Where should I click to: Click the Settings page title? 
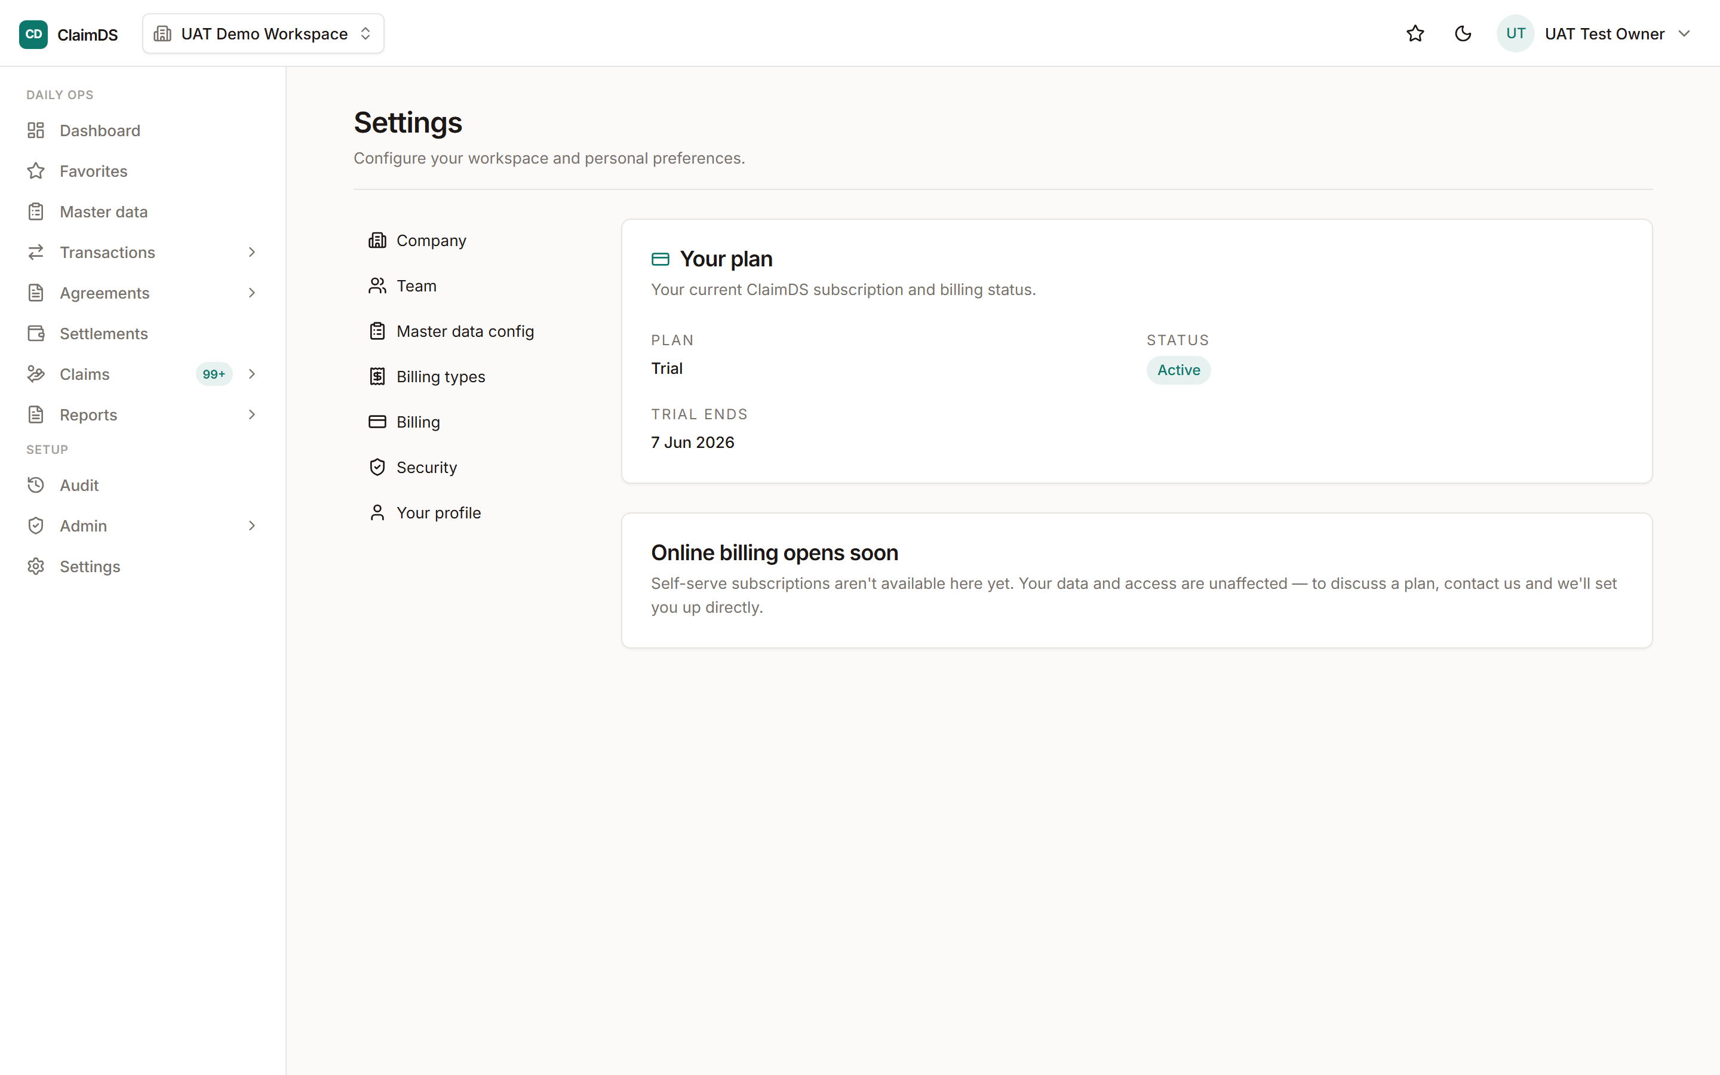[408, 123]
